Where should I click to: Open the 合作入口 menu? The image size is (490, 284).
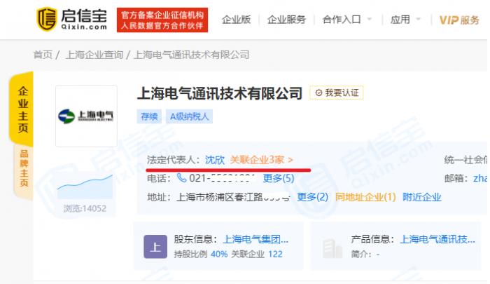pos(342,20)
